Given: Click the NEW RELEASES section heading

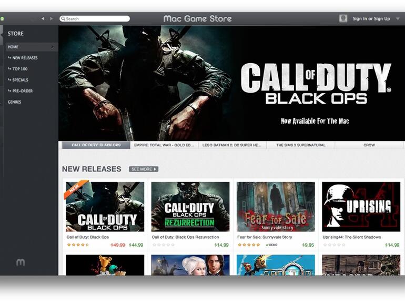Looking at the screenshot, I should tap(92, 169).
